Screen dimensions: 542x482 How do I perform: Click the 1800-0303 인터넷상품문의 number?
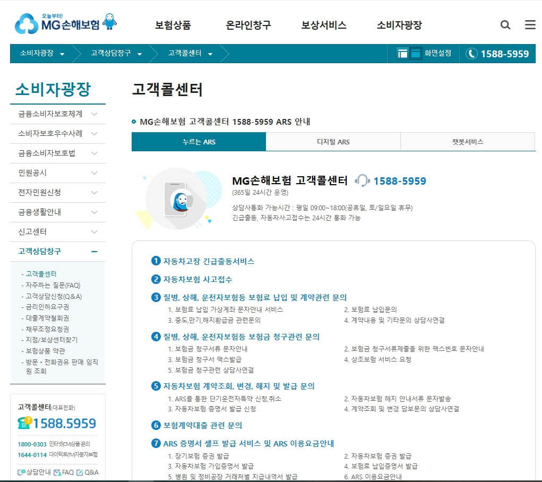pos(32,444)
